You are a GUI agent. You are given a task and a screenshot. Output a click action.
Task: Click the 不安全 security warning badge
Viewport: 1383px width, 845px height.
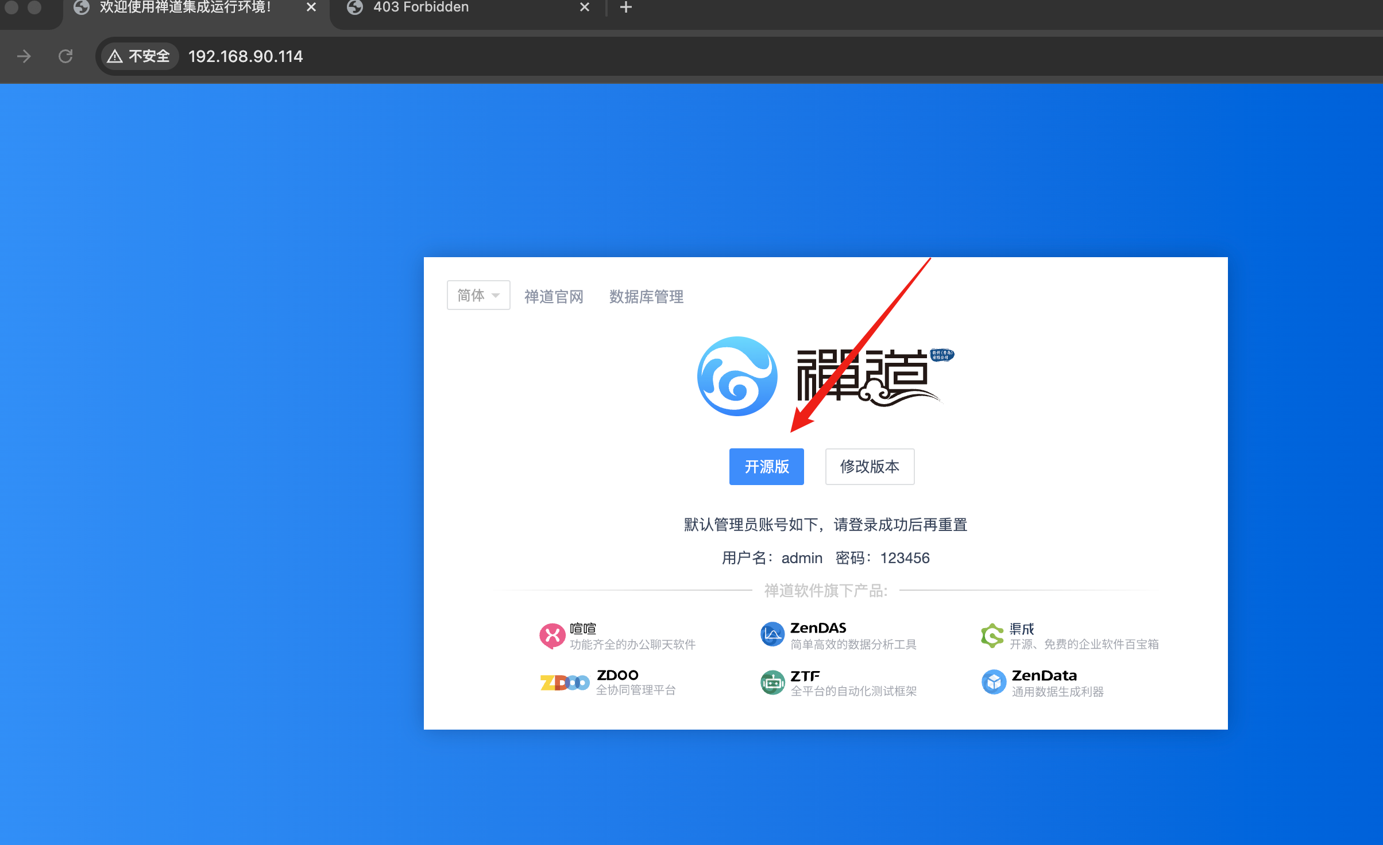[x=140, y=56]
